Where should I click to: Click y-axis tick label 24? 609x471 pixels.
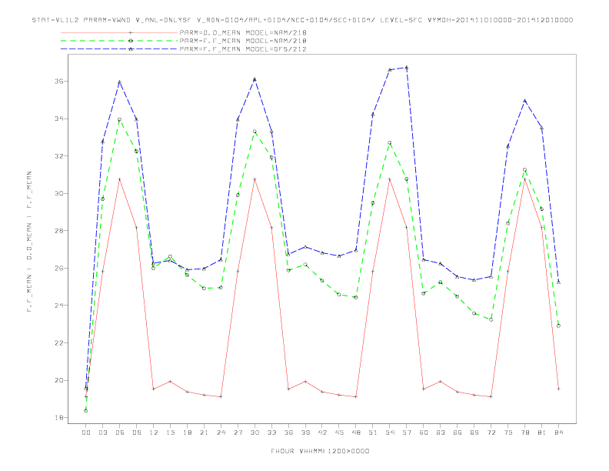click(61, 306)
